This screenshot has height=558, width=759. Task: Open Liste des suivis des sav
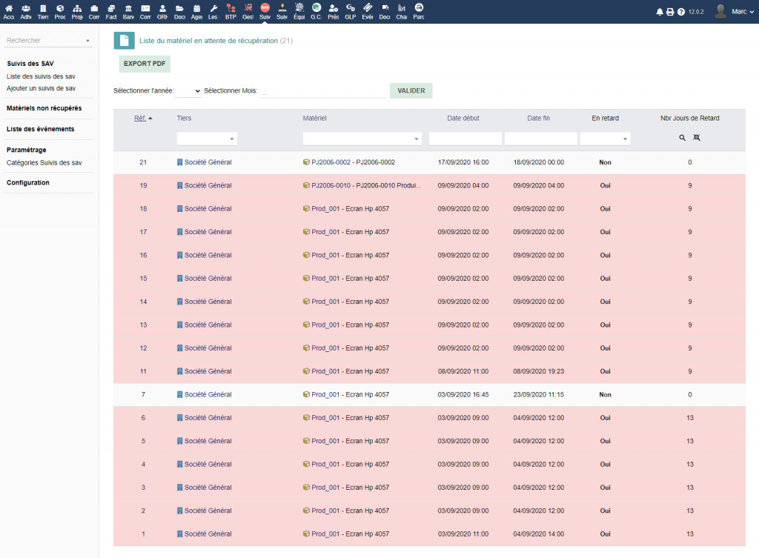click(41, 76)
